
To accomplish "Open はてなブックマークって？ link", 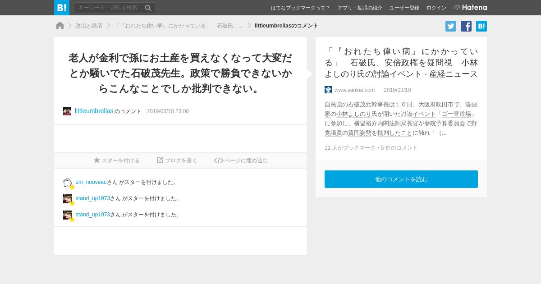I will (301, 8).
